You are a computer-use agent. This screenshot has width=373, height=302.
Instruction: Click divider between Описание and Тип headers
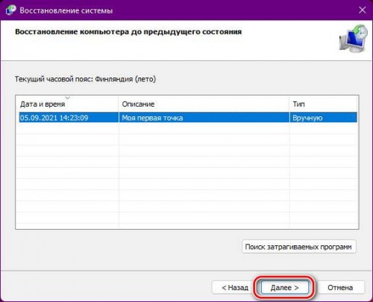point(289,104)
